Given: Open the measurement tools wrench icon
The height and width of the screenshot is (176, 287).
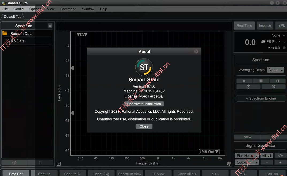Looking at the screenshot, I should 273,87.
